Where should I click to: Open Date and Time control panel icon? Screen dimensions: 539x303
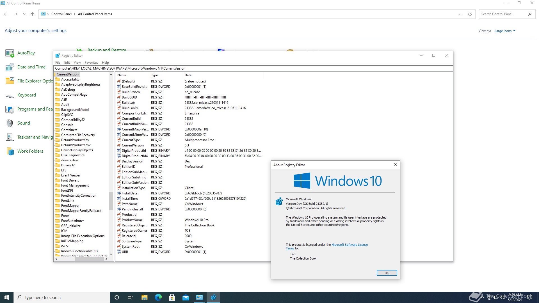point(10,67)
